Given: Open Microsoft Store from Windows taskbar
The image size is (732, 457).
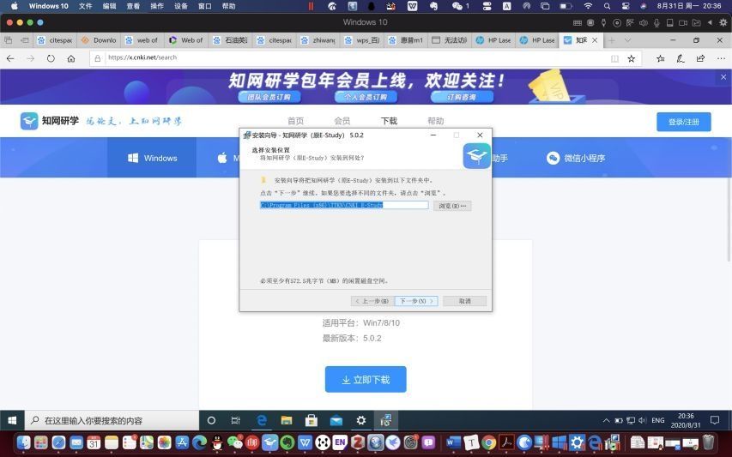Looking at the screenshot, I should [x=311, y=421].
